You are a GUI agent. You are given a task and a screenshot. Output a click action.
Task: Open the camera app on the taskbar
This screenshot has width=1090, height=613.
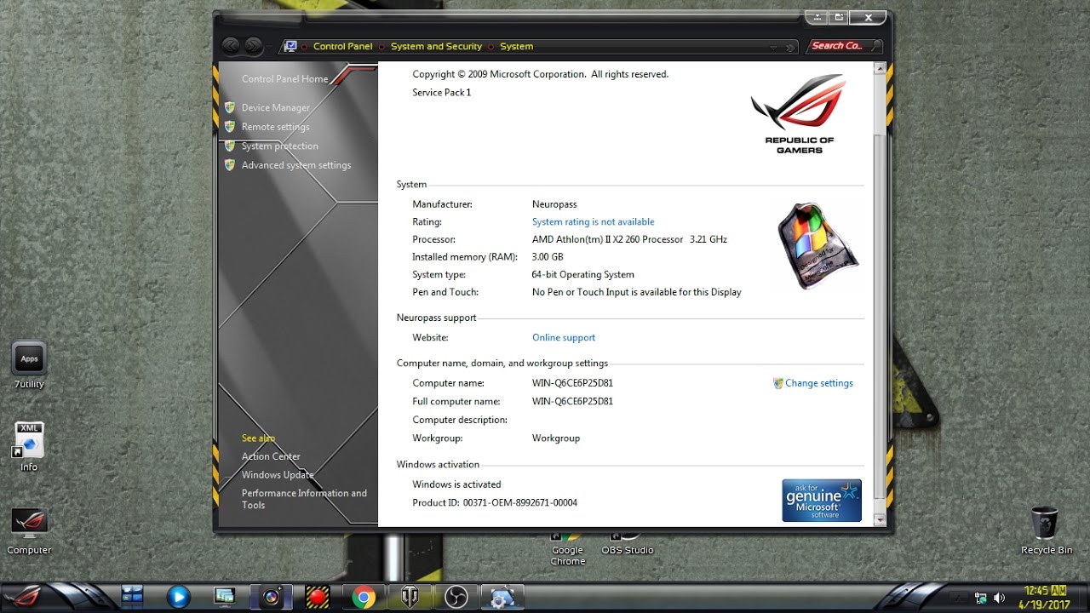click(x=271, y=598)
